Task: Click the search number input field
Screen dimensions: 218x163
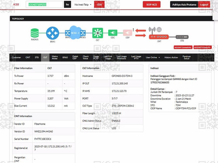Action: point(44,4)
